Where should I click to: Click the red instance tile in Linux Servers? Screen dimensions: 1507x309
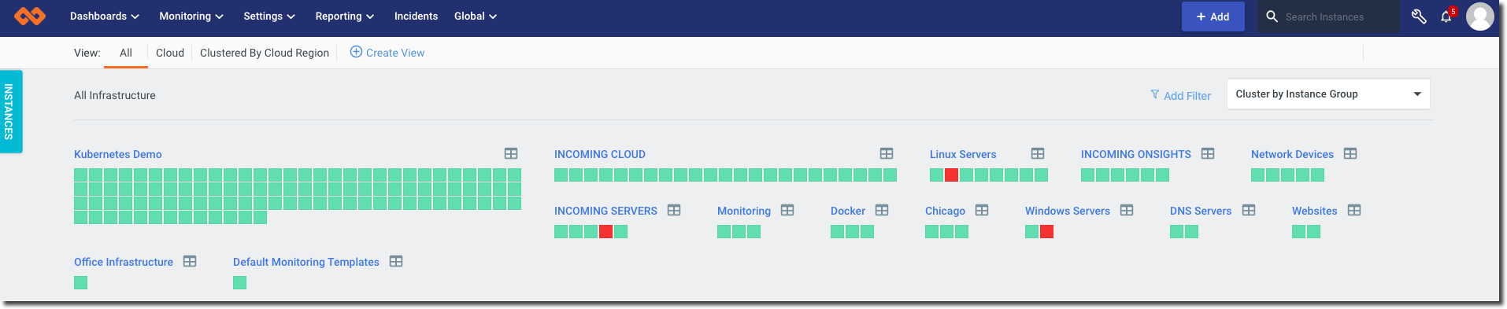click(x=951, y=175)
